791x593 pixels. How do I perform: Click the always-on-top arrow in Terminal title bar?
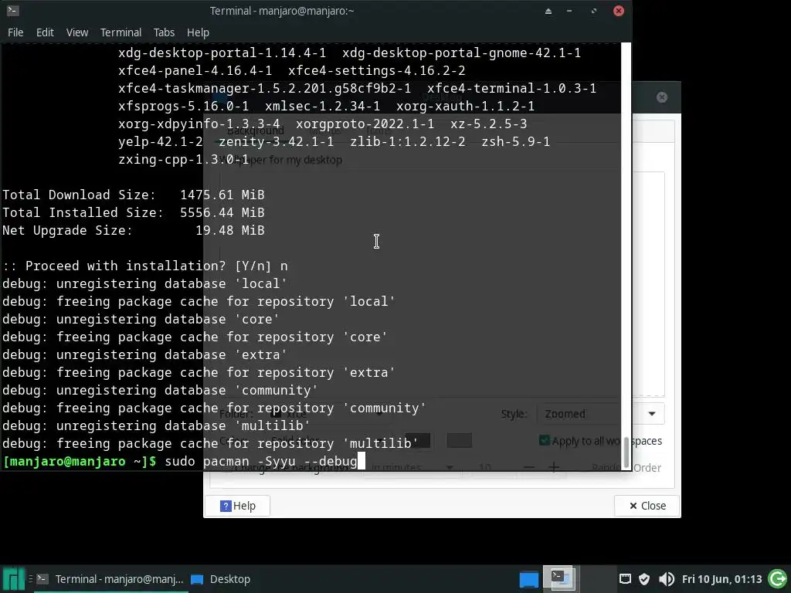(548, 11)
